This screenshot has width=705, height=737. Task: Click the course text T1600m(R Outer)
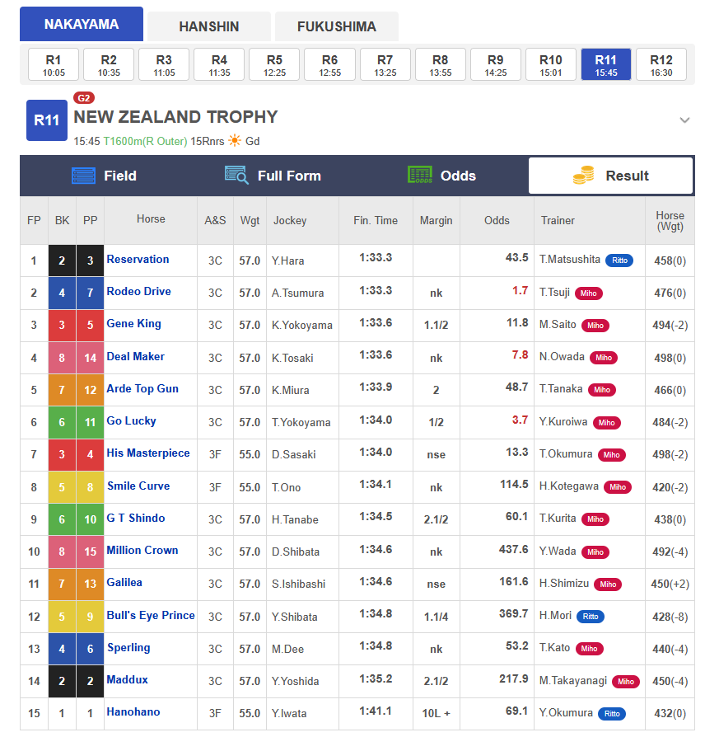tap(145, 142)
